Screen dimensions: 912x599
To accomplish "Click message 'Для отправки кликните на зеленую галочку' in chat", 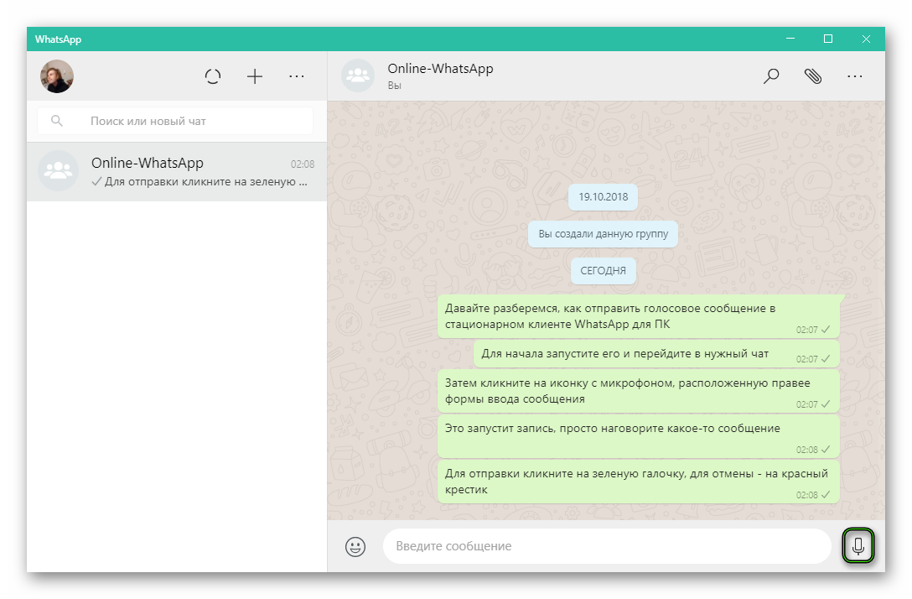I will tap(638, 482).
